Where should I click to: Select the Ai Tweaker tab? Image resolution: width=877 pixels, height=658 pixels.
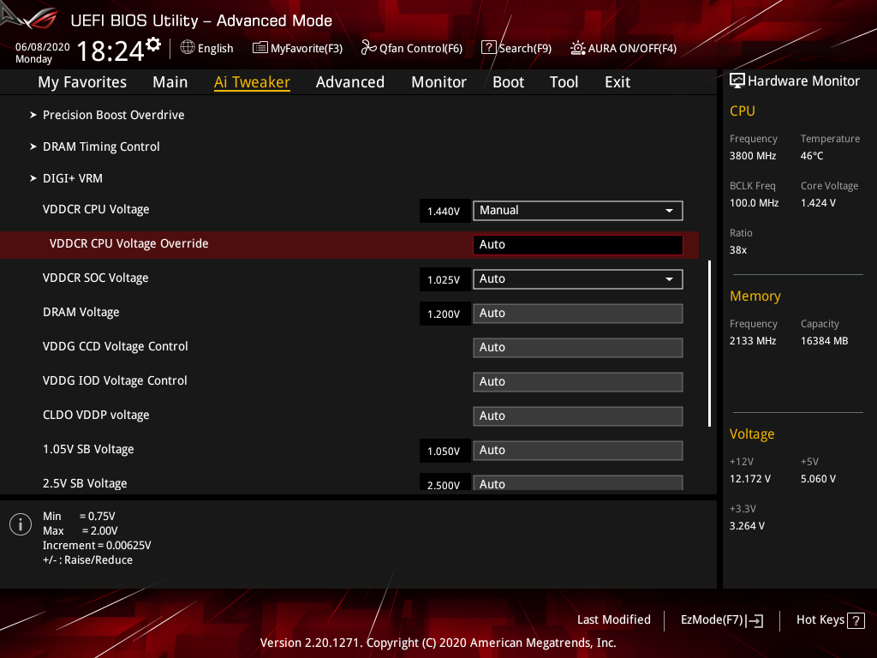[x=252, y=82]
